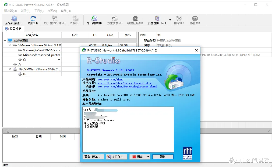
Task: Close the R-STUDIO About dialog
Action: (x=196, y=50)
